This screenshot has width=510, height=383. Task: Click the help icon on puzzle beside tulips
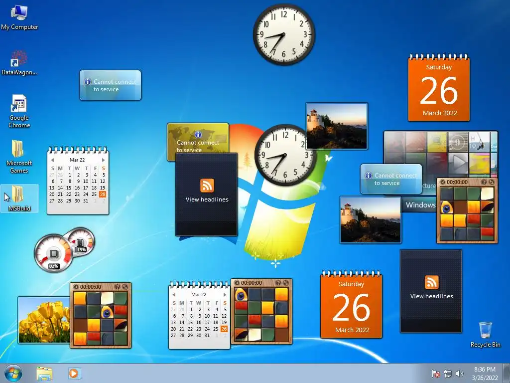point(118,287)
